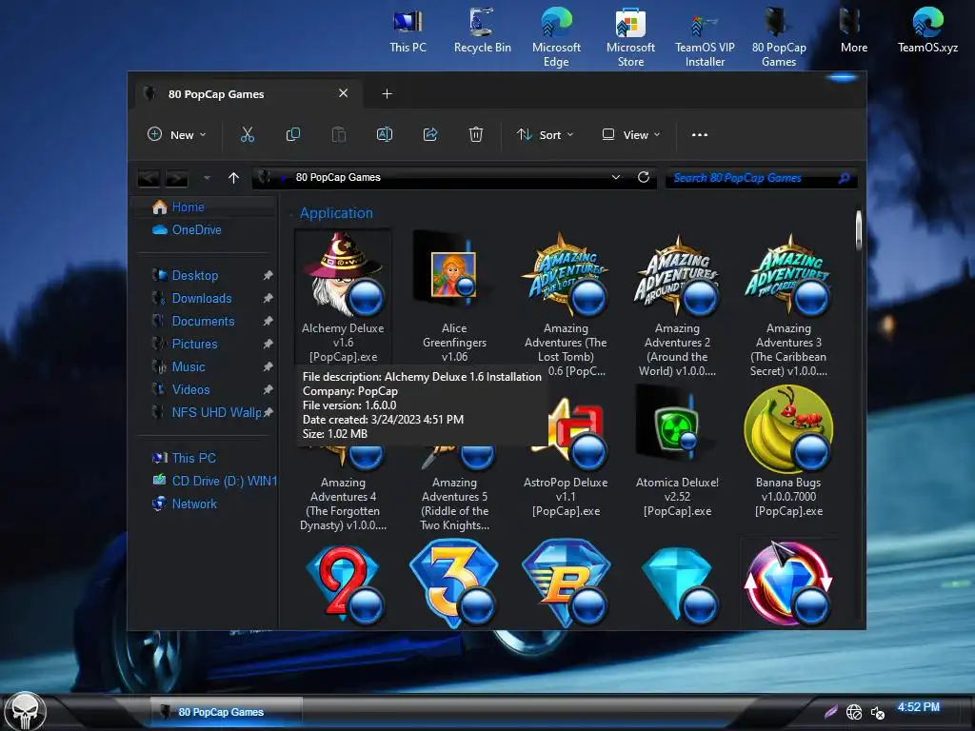The image size is (975, 731).
Task: Go back with the left arrow button
Action: click(149, 178)
